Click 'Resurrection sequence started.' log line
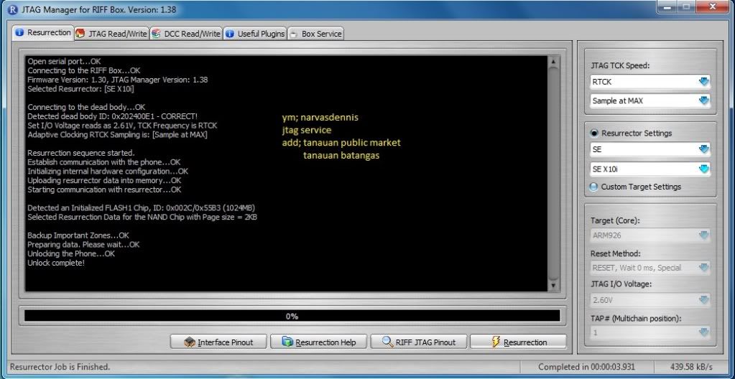Screen dimensions: 735x379 click(x=81, y=153)
